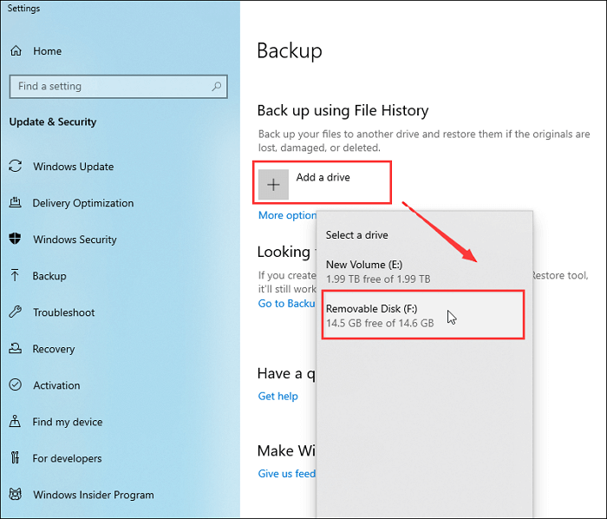Screen dimensions: 607x519
Task: Click the Delivery Optimization icon
Action: [x=16, y=203]
